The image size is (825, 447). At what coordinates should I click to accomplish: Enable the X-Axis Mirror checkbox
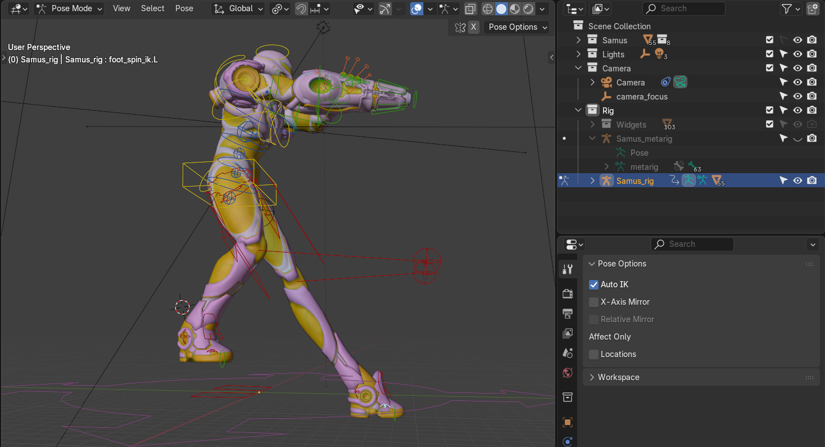(594, 302)
